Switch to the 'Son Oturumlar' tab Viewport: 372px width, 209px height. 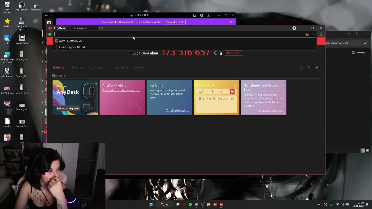click(99, 67)
